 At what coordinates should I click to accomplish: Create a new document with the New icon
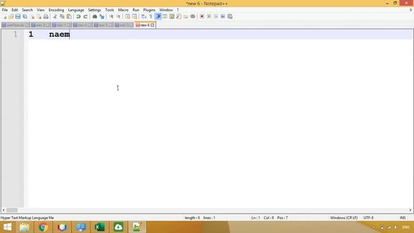point(5,16)
